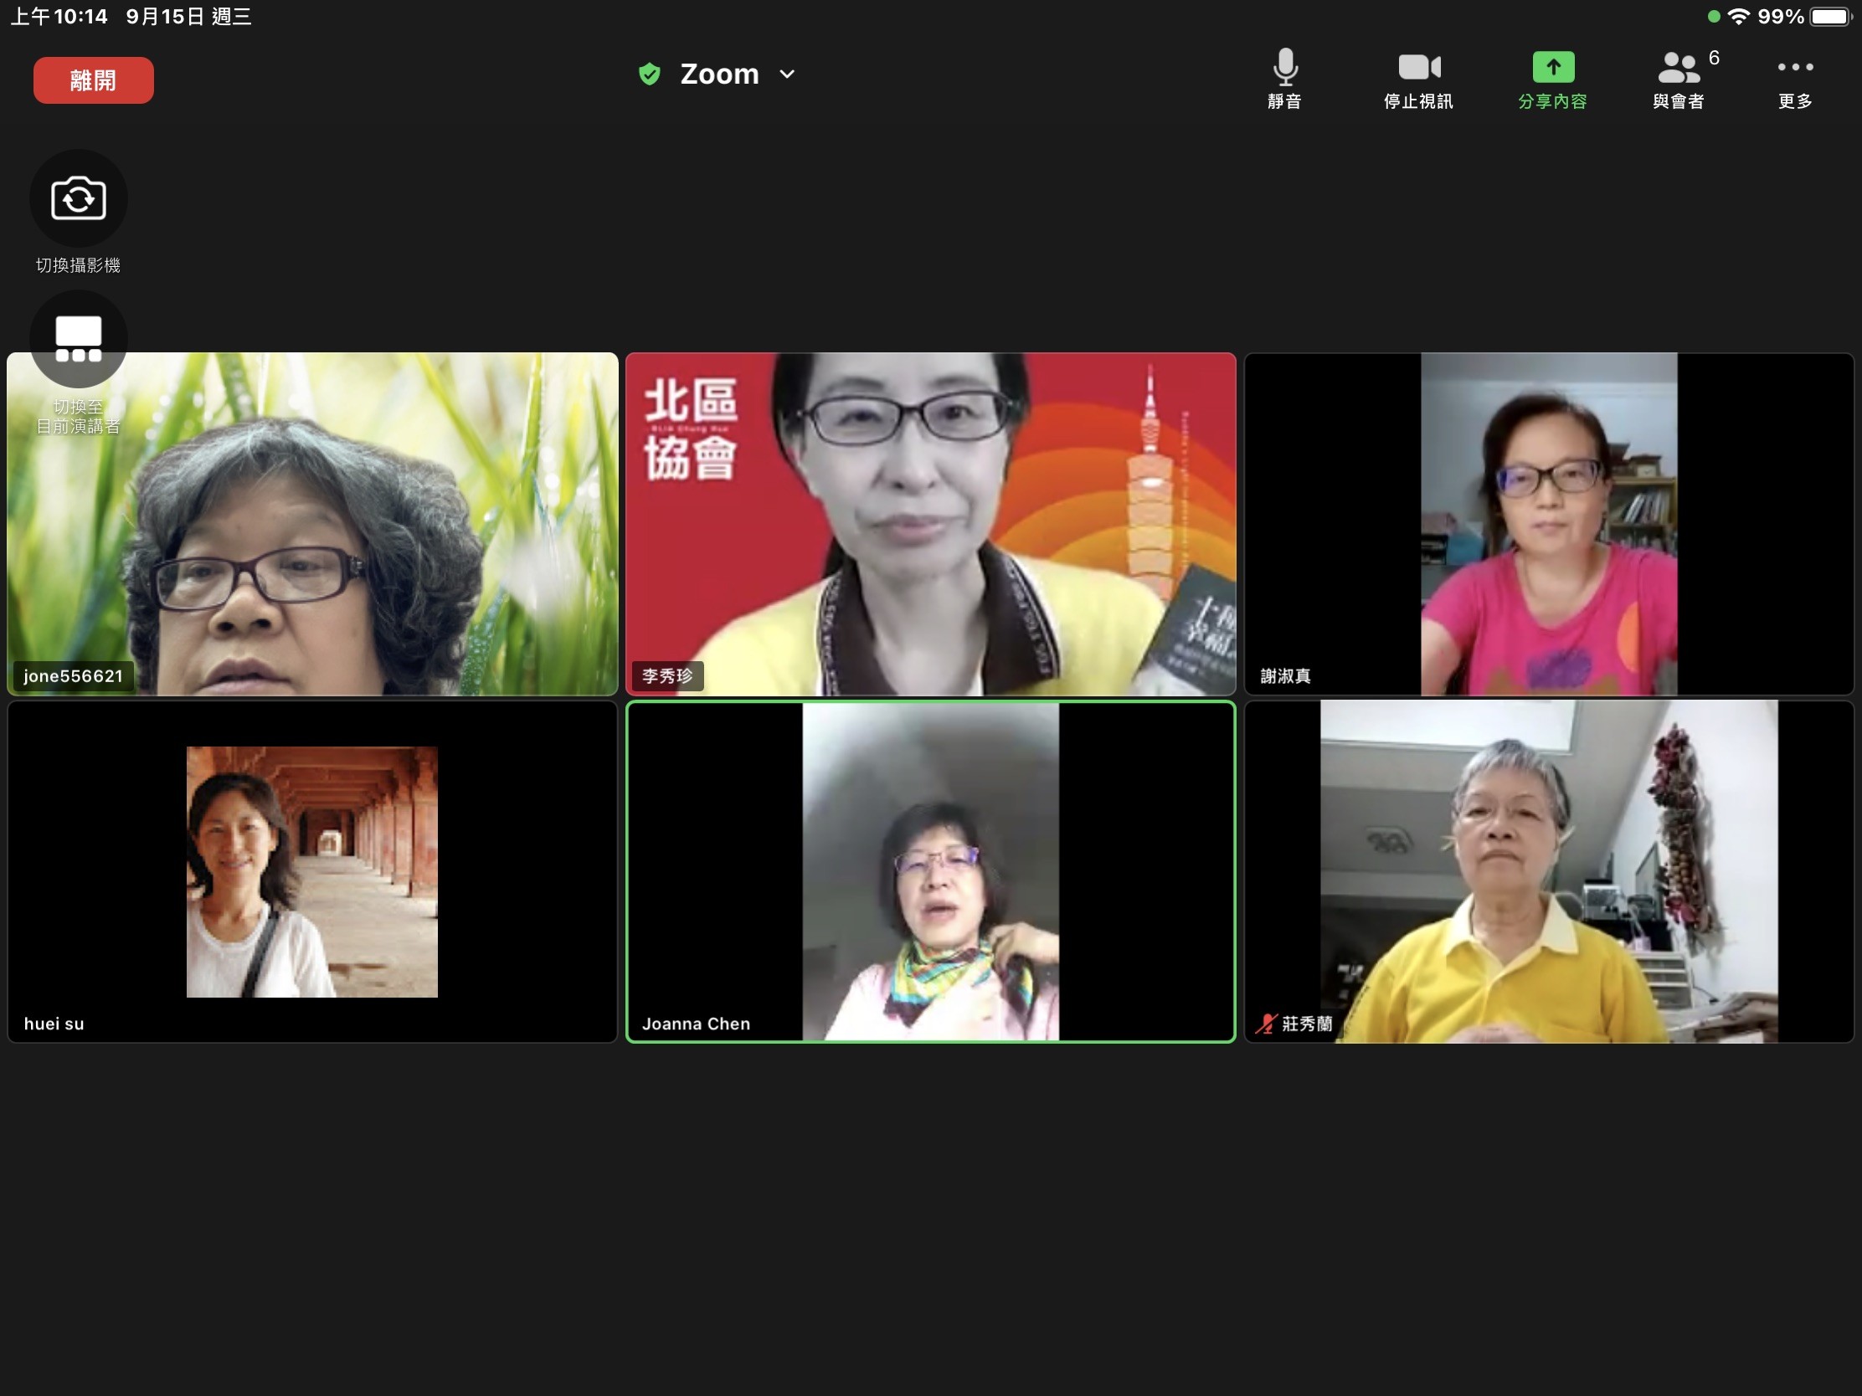Image resolution: width=1862 pixels, height=1396 pixels.
Task: Stop video with camera icon
Action: [1418, 67]
